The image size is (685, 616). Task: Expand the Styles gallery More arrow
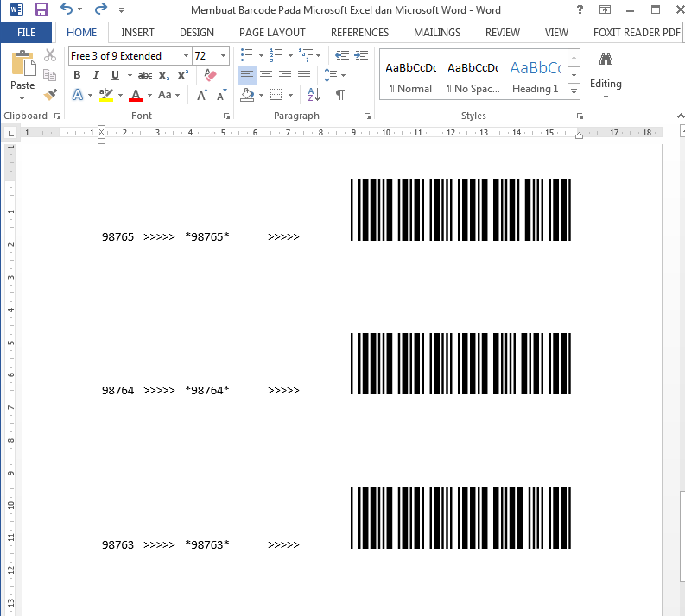[x=574, y=92]
